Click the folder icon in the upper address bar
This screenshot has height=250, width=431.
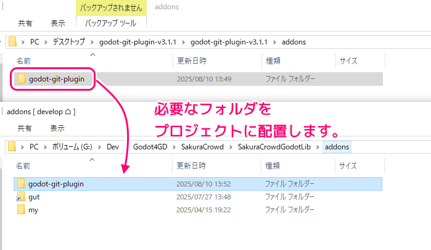pyautogui.click(x=12, y=42)
